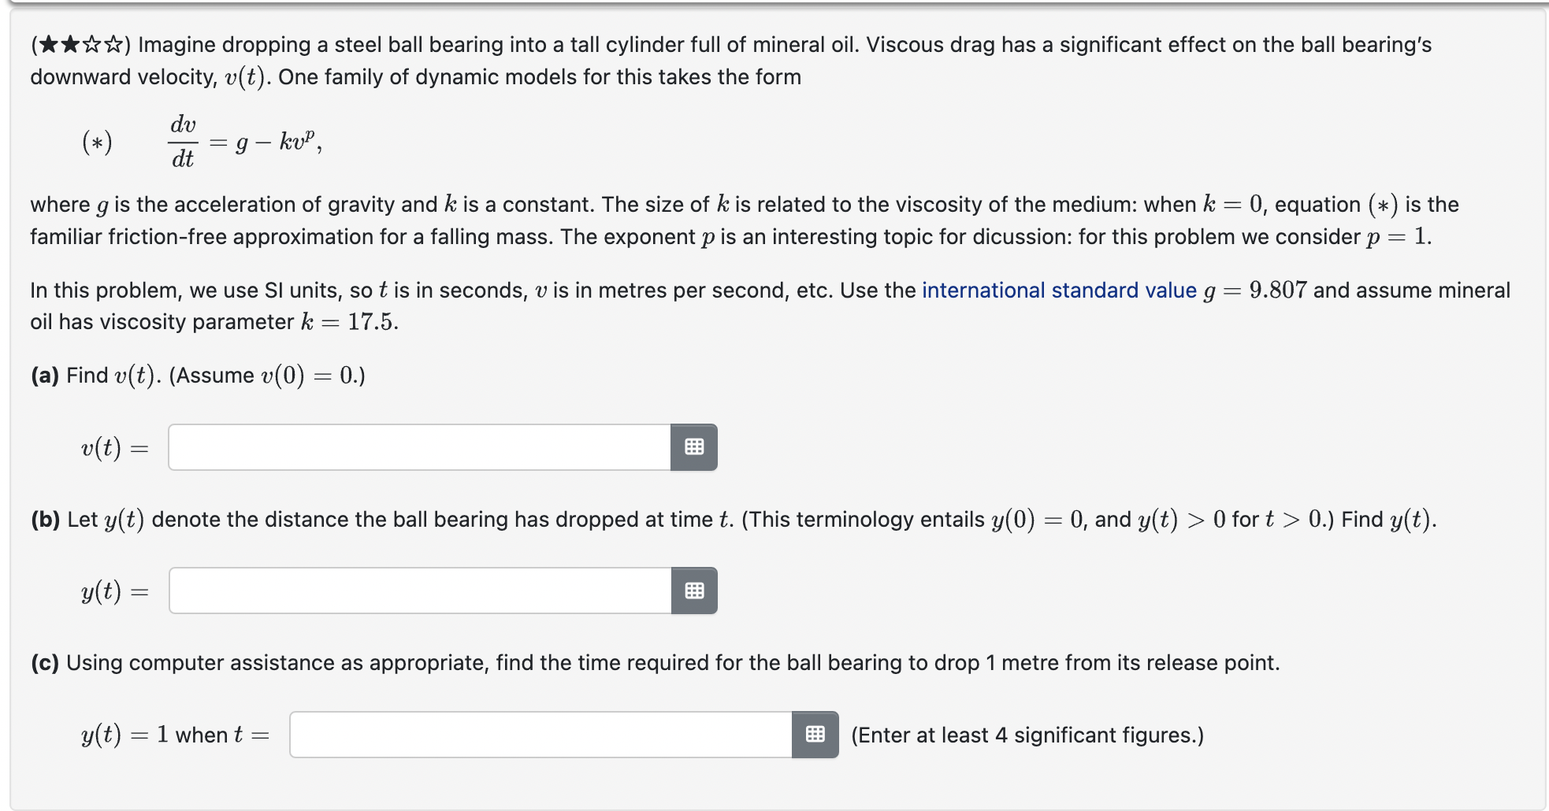Click the (*) equation label

click(98, 143)
